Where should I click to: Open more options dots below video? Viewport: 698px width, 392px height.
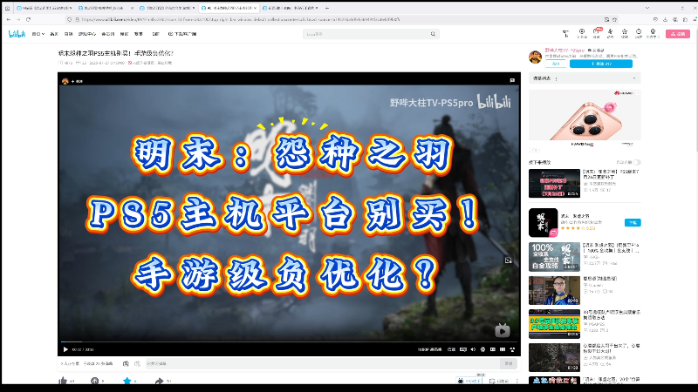click(517, 381)
